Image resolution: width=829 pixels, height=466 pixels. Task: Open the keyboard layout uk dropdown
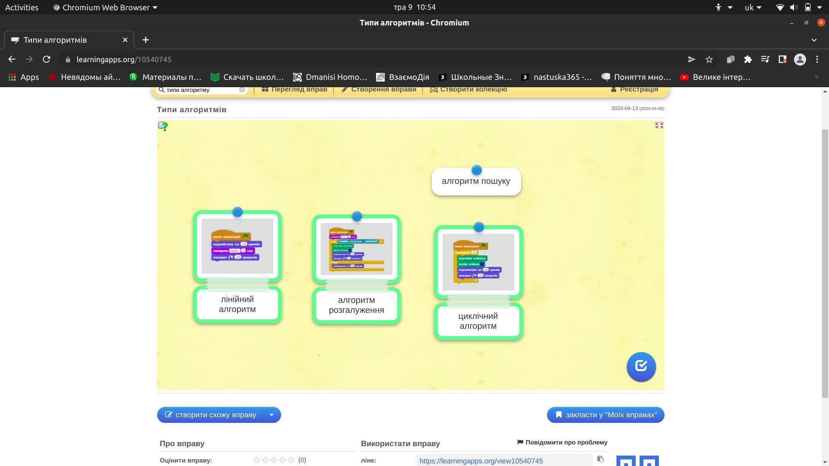pyautogui.click(x=753, y=7)
